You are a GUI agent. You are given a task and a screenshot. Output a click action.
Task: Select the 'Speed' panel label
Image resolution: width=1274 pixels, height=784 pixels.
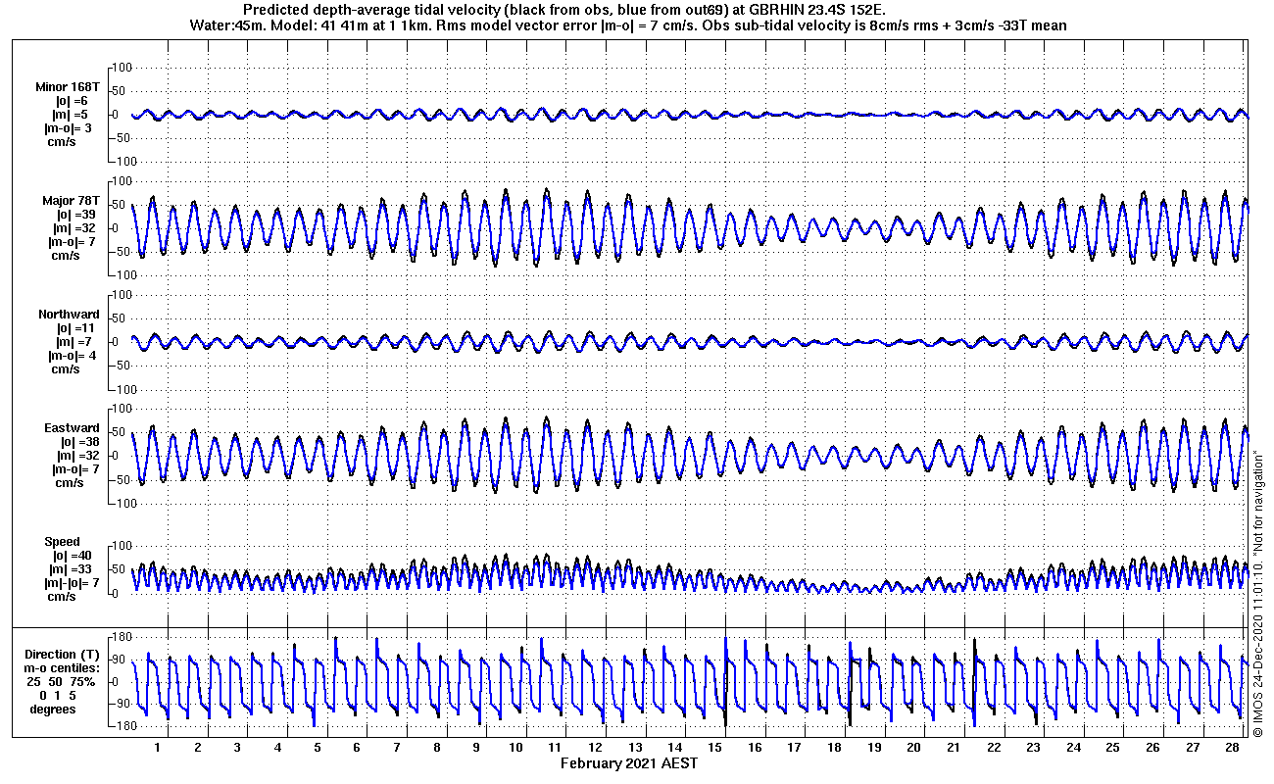pyautogui.click(x=62, y=542)
